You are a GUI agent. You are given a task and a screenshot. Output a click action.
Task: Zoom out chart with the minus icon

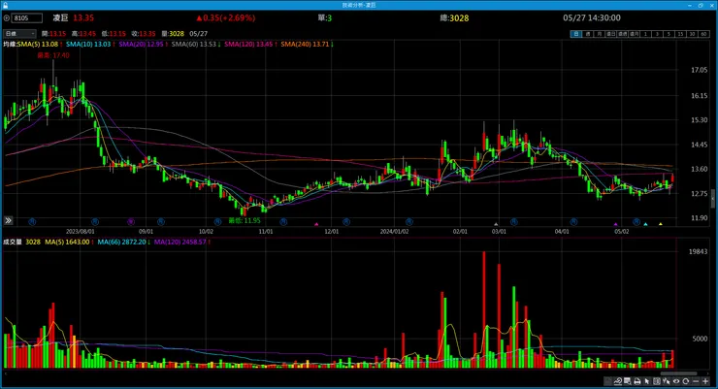tap(696, 381)
